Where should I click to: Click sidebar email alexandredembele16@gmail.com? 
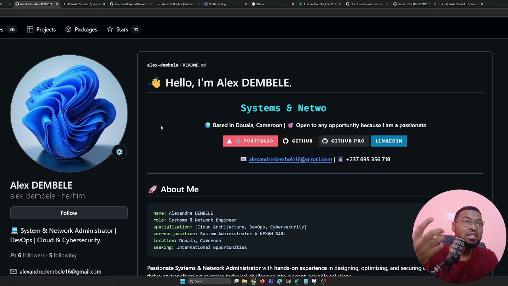(60, 272)
